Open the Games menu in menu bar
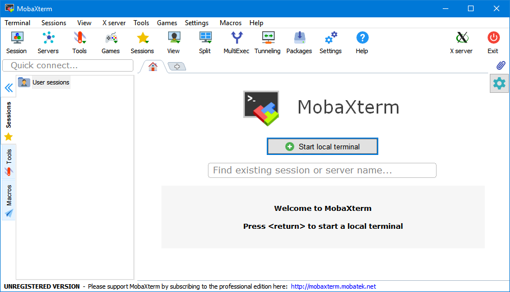Image resolution: width=510 pixels, height=292 pixels. coord(167,23)
